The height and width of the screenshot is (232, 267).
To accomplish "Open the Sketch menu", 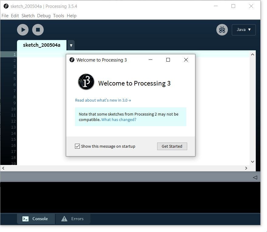I will point(28,16).
